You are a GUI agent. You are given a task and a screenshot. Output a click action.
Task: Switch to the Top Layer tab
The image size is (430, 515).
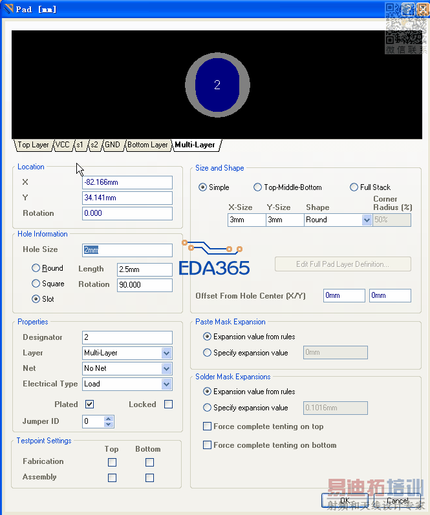33,145
